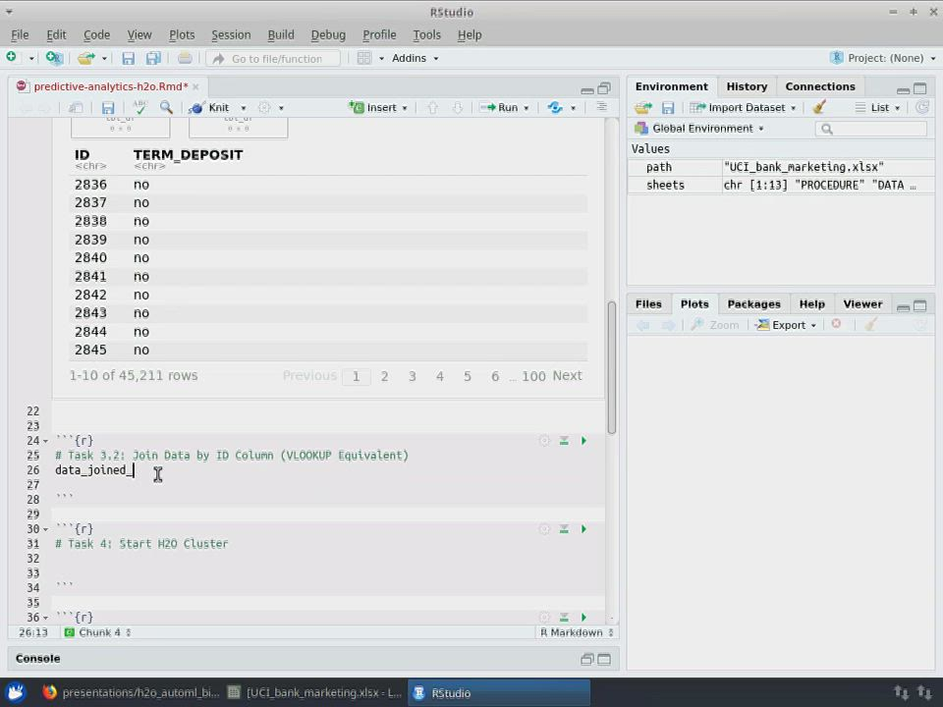Screen dimensions: 943x707
Task: Open the Export dropdown in Plots pane
Action: (x=787, y=325)
